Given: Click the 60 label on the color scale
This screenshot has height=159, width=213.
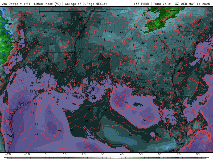Looking at the screenshot, I should click(x=160, y=154).
